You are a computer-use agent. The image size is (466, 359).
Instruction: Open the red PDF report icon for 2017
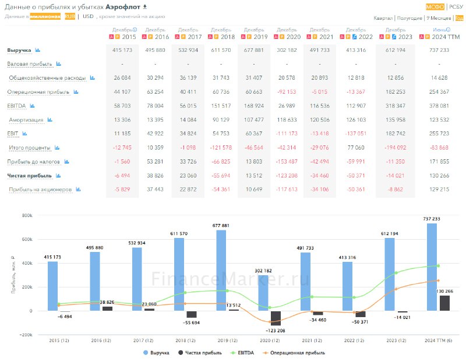click(x=178, y=37)
